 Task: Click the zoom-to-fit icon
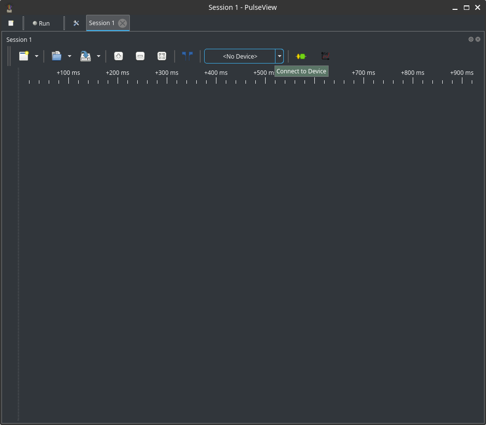coord(162,56)
